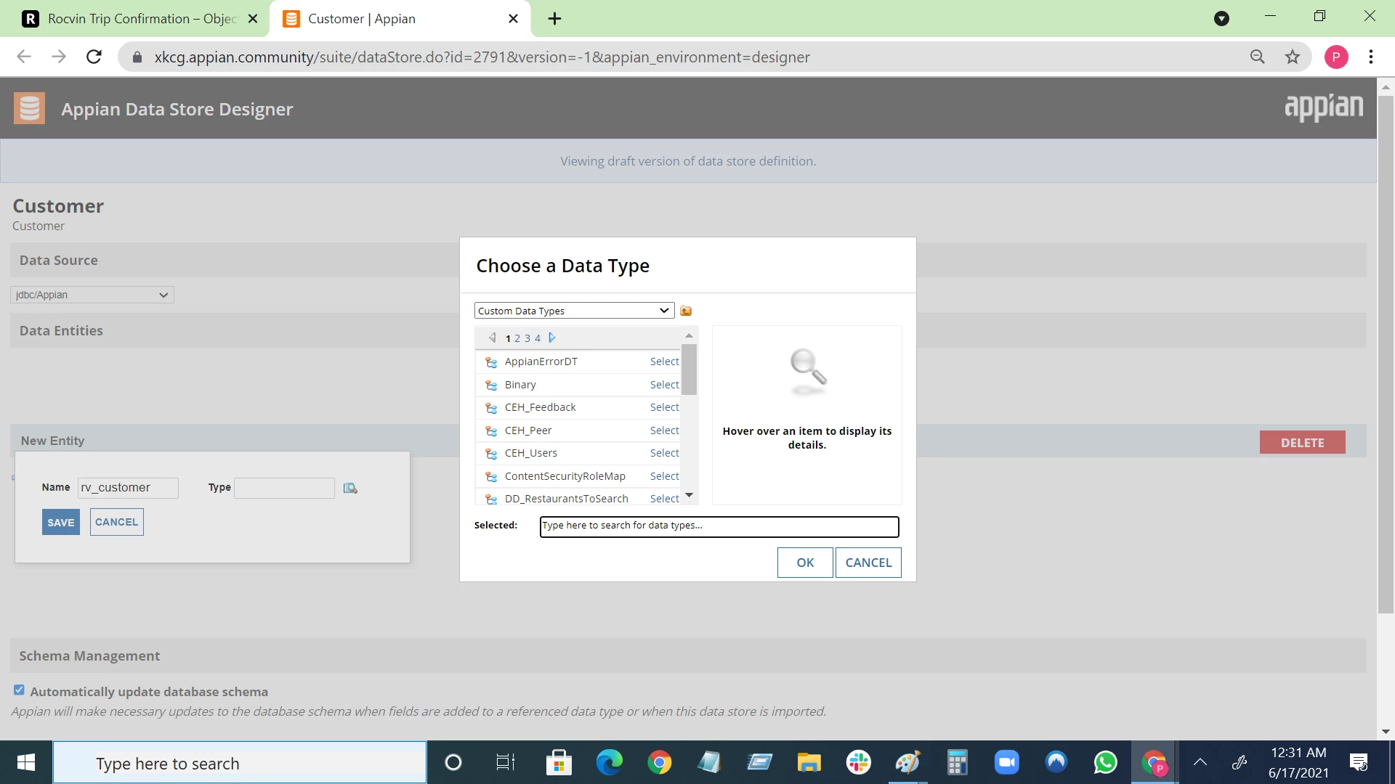
Task: Click Select link for CEH_Users
Action: pos(664,453)
